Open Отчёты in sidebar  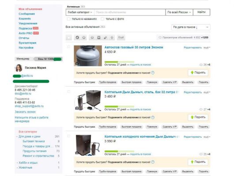click(24, 38)
